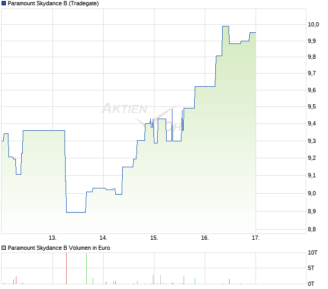Click the 10,0 price axis label

313,24
